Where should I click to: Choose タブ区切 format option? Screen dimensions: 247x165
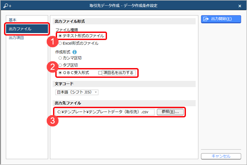(60, 65)
